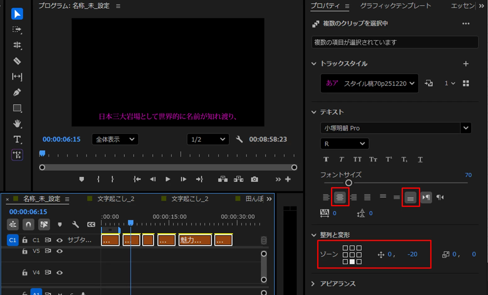The height and width of the screenshot is (295, 488).
Task: Open program monitor wrench settings
Action: coord(239,139)
